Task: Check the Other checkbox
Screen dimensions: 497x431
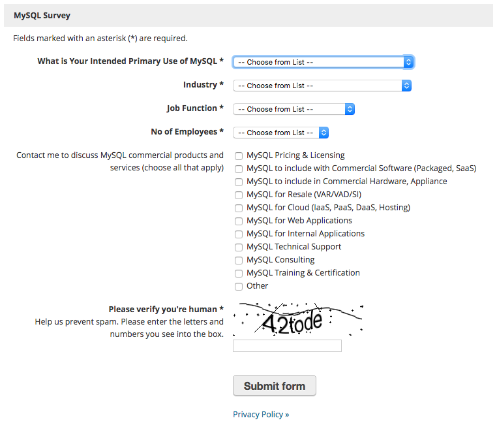Action: coord(239,287)
